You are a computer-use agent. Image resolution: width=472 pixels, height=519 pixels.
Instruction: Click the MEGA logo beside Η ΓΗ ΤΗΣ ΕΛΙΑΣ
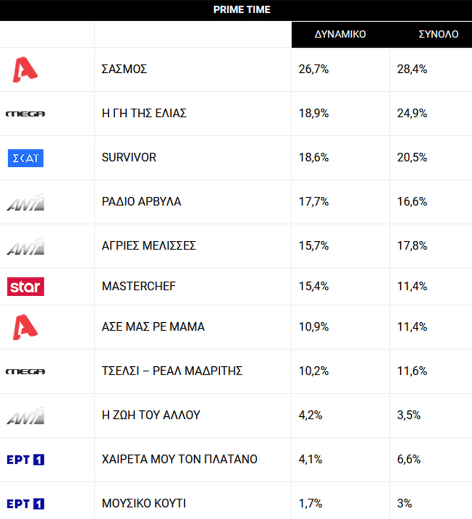tap(25, 114)
